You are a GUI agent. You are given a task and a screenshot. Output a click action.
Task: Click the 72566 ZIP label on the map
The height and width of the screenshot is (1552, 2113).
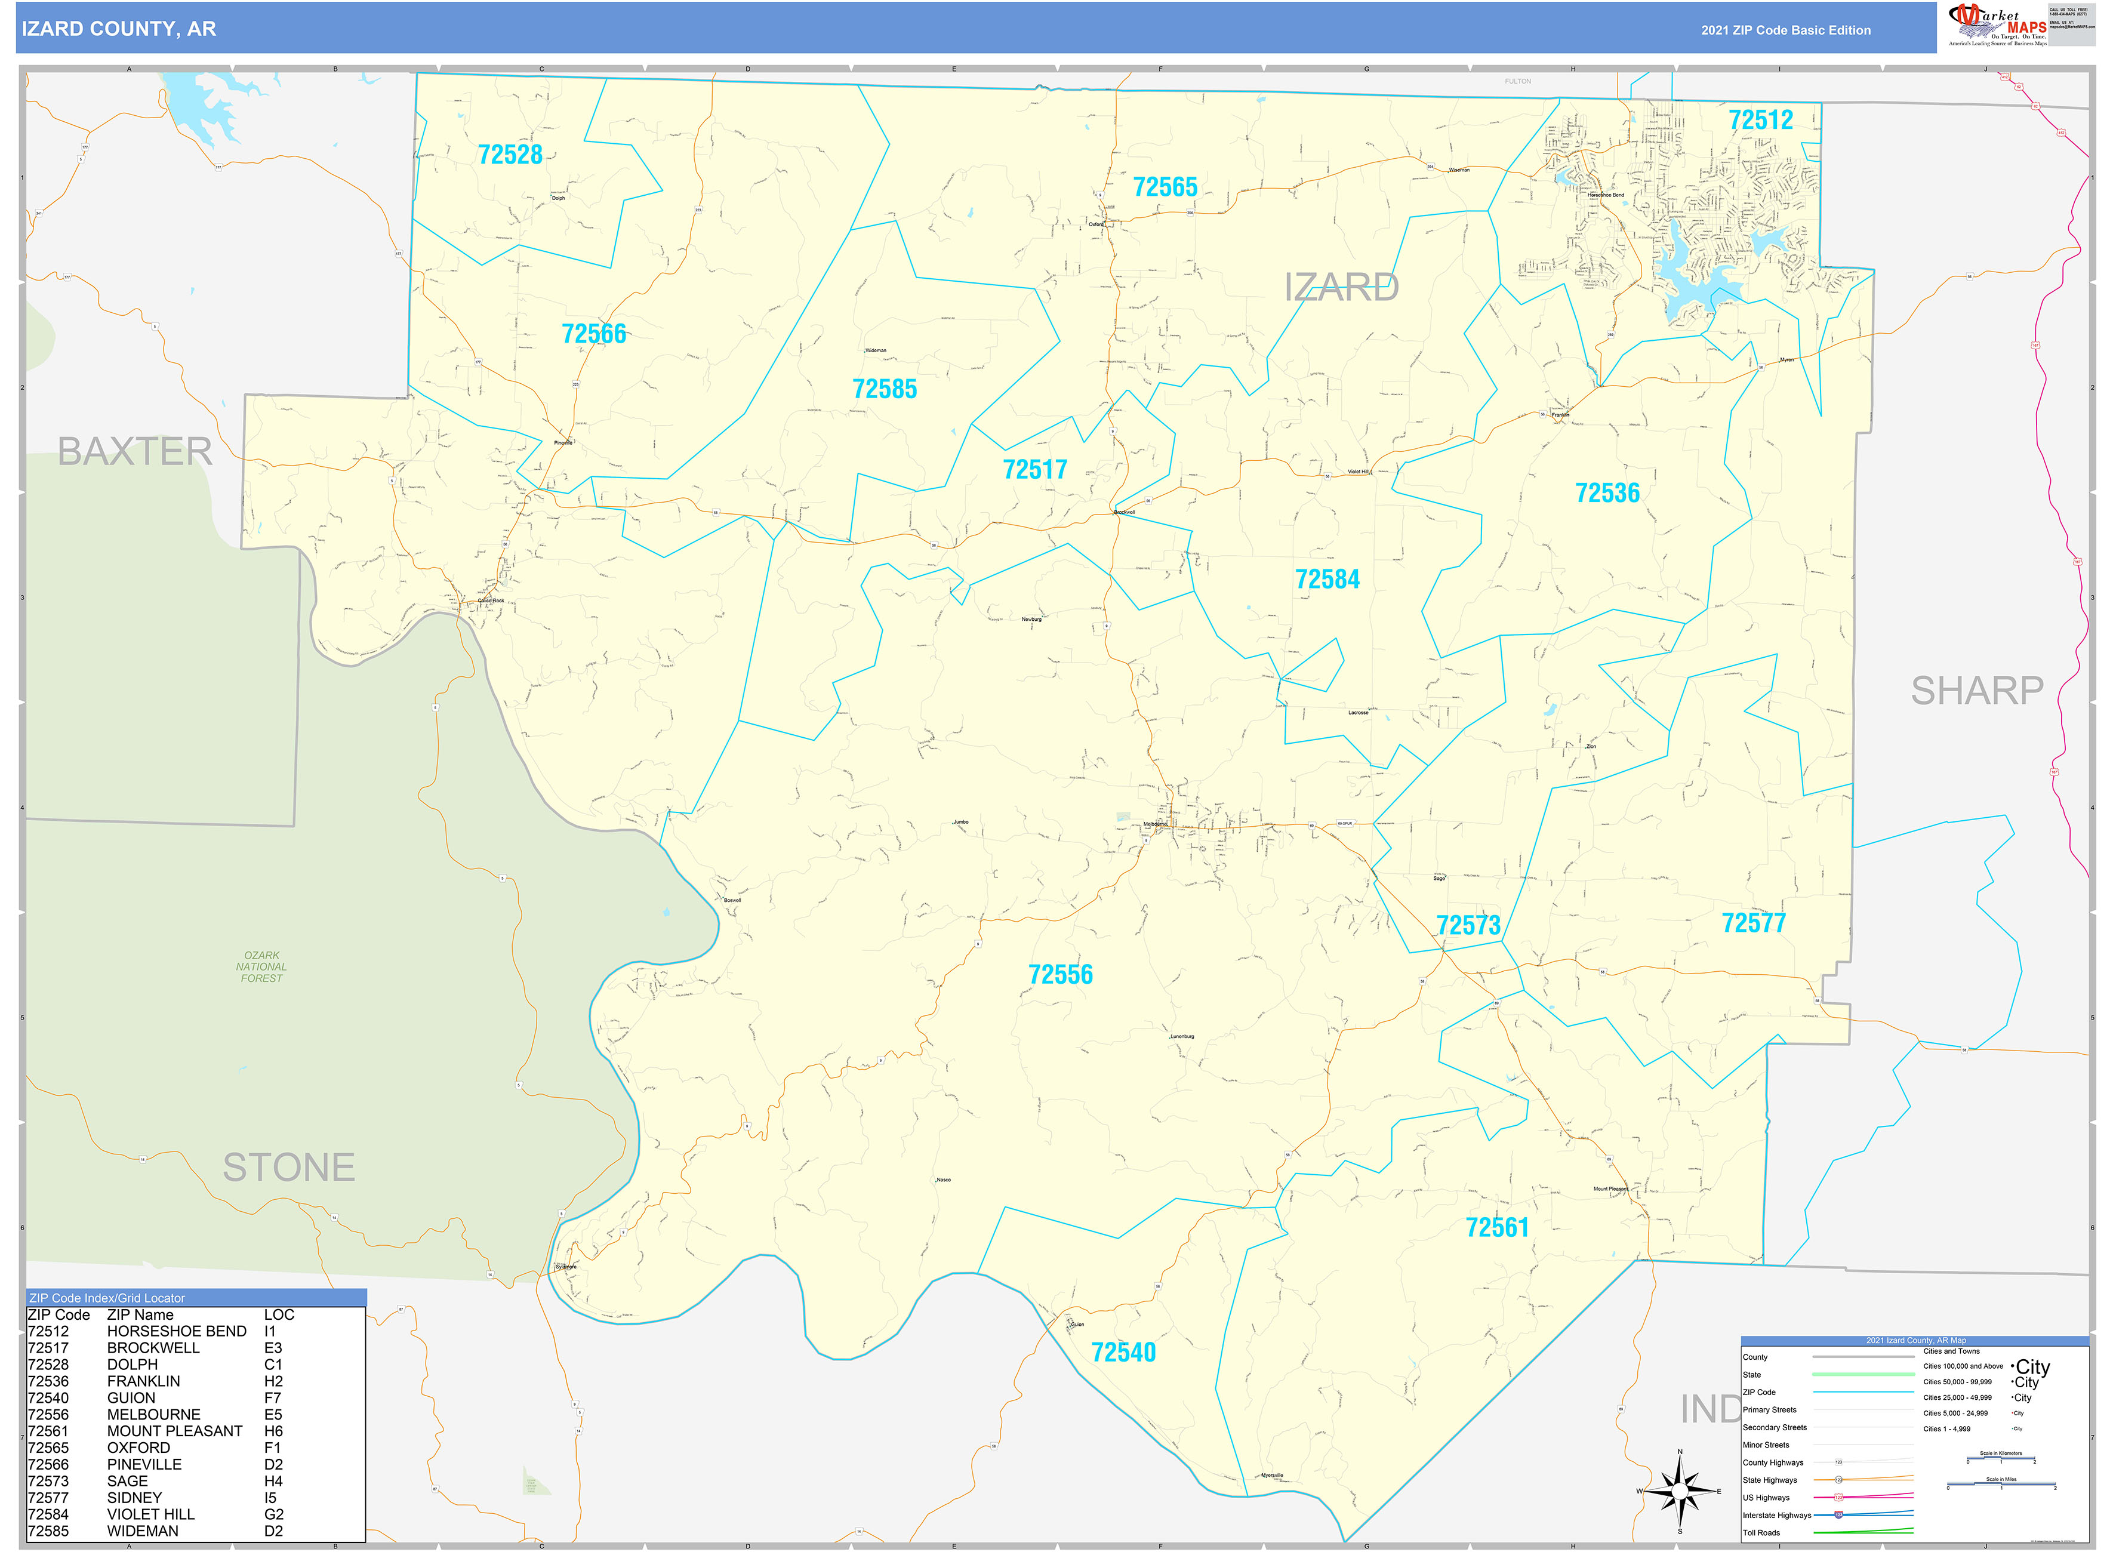[594, 334]
